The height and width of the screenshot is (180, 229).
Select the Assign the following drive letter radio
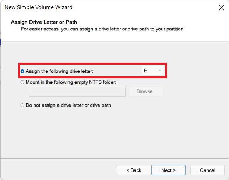(22, 71)
